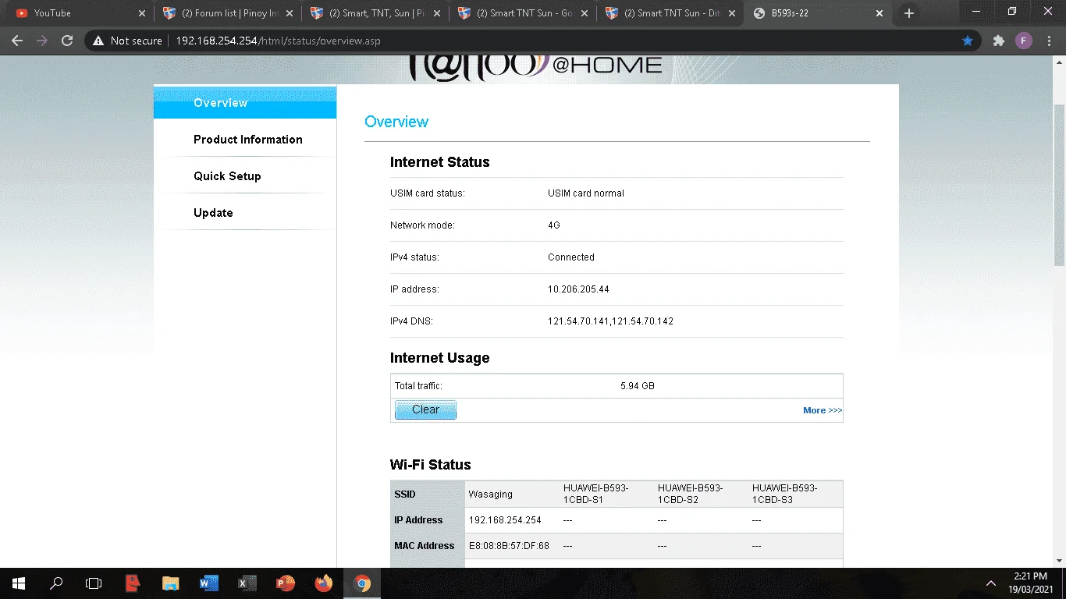Open More >>> internet usage details

coord(823,410)
